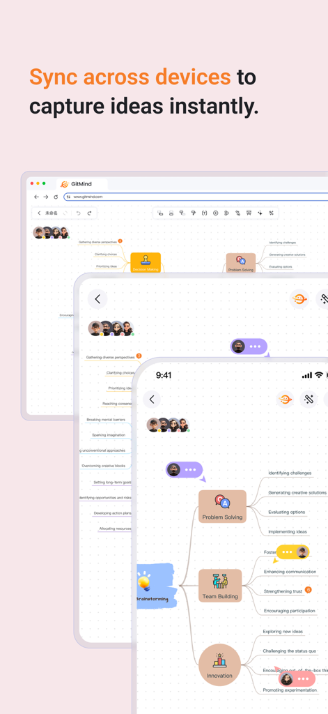328x714 pixels.
Task: Rename the 未命名 mind map title
Action: click(x=51, y=213)
